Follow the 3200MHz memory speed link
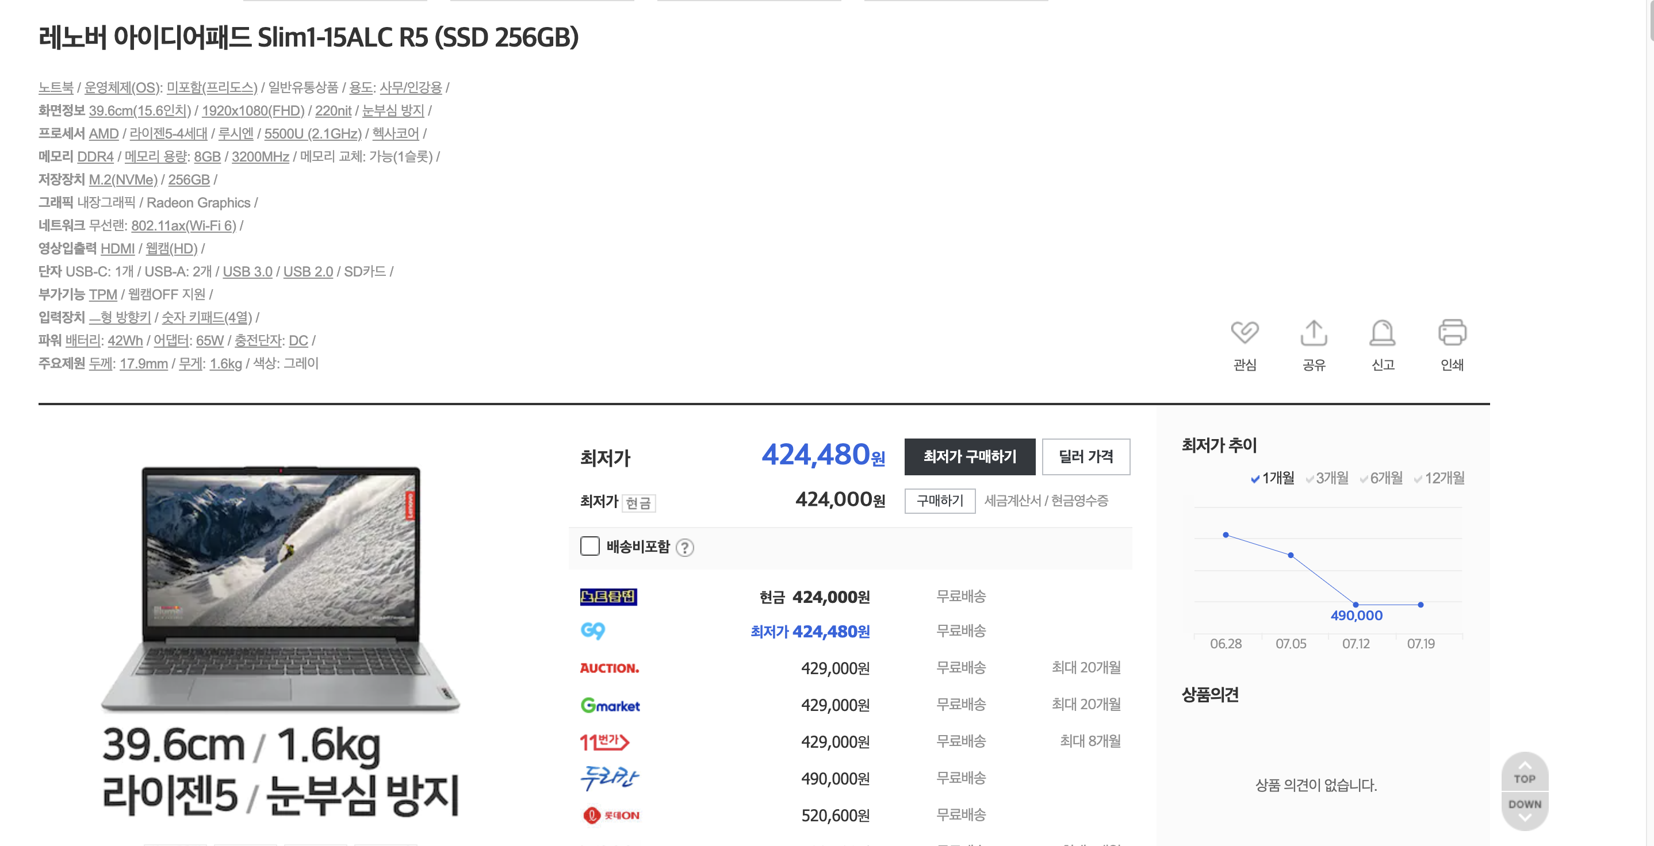 [260, 157]
